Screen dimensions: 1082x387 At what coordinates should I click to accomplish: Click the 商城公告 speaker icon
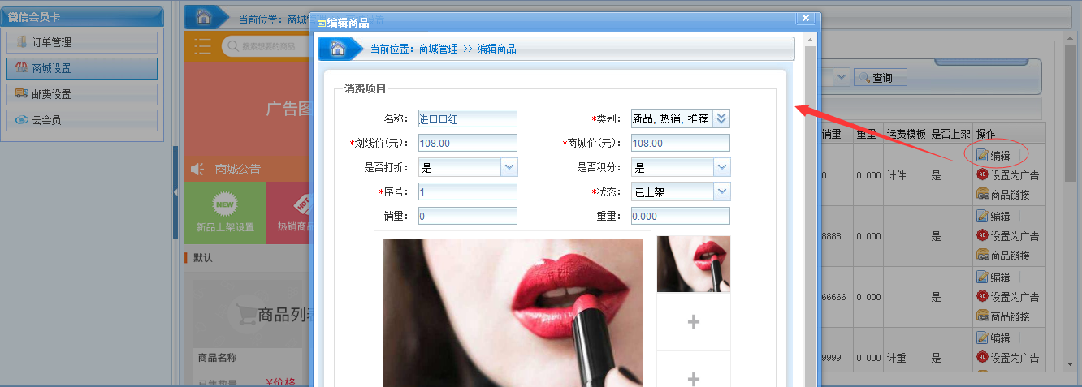(197, 169)
